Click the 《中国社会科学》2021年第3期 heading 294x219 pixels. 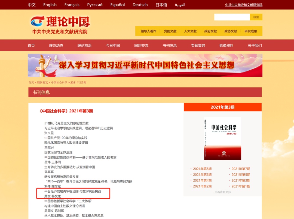pos(66,111)
